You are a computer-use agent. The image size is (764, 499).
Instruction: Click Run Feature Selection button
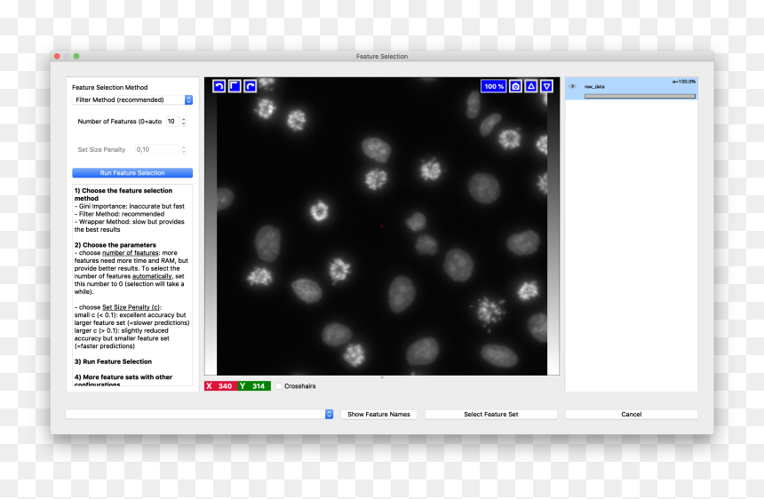click(132, 173)
